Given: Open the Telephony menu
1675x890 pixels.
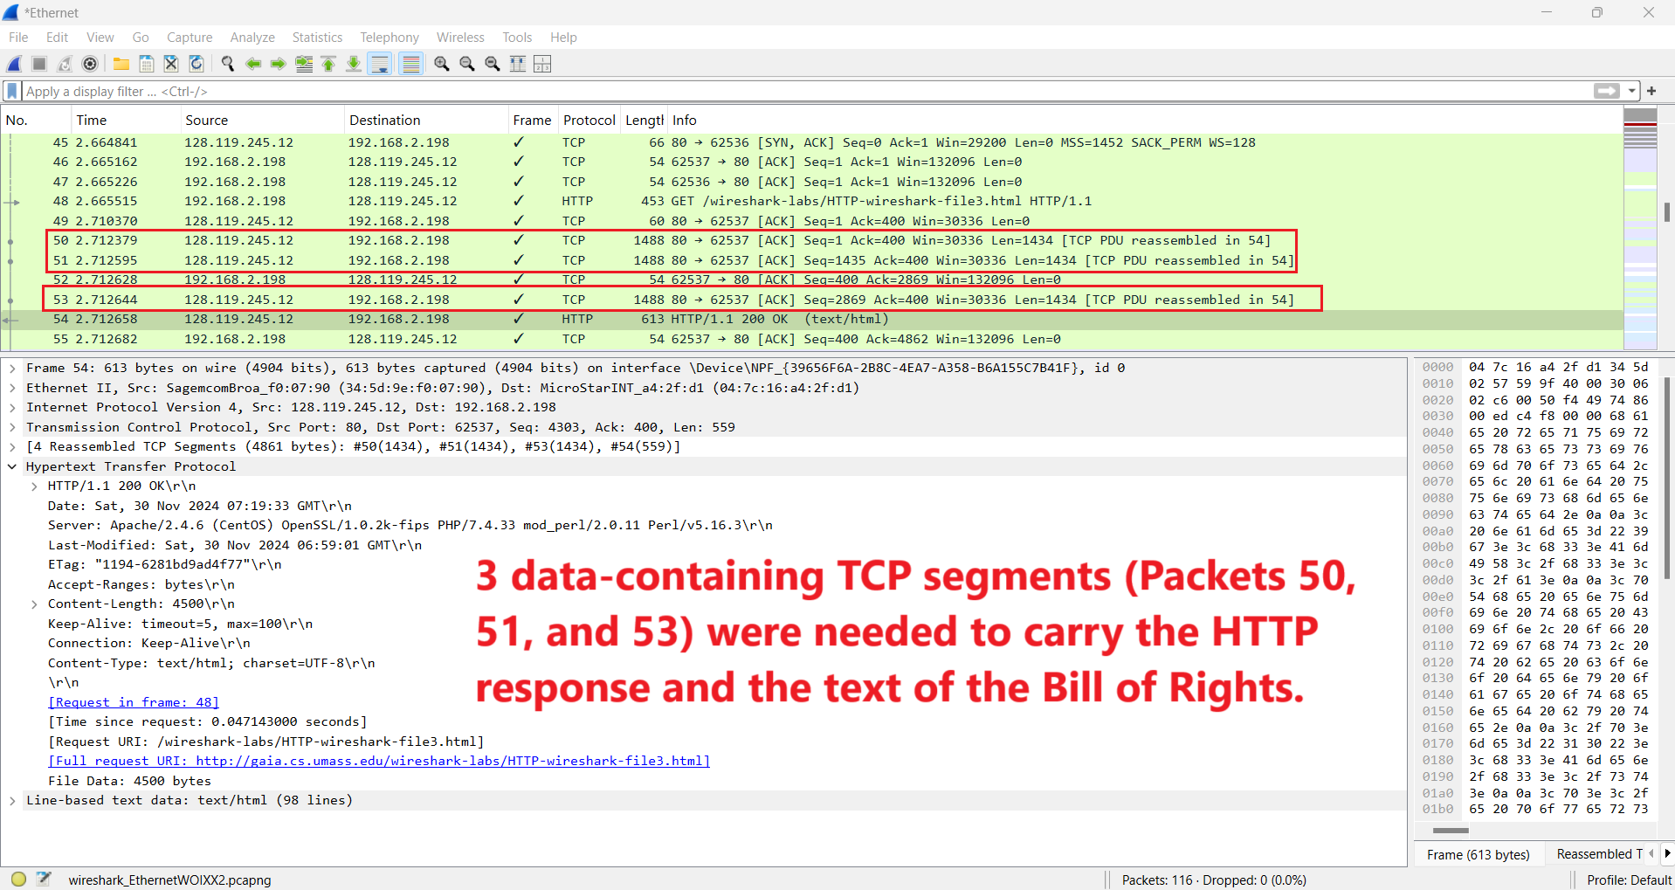Looking at the screenshot, I should [389, 37].
